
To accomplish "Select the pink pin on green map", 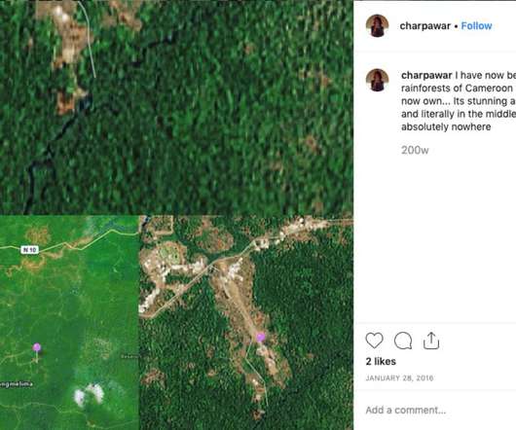I will click(x=37, y=347).
